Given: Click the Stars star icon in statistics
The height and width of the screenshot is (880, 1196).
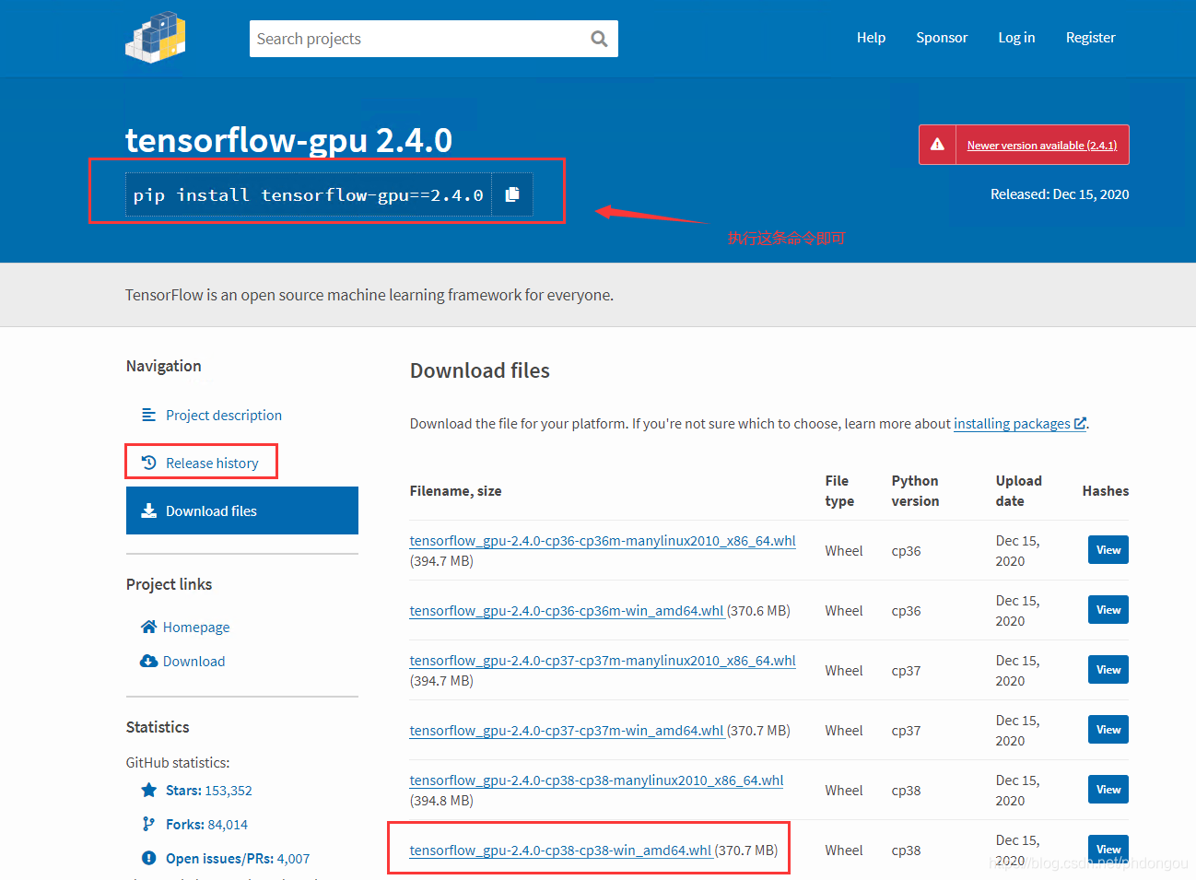Looking at the screenshot, I should pos(148,790).
